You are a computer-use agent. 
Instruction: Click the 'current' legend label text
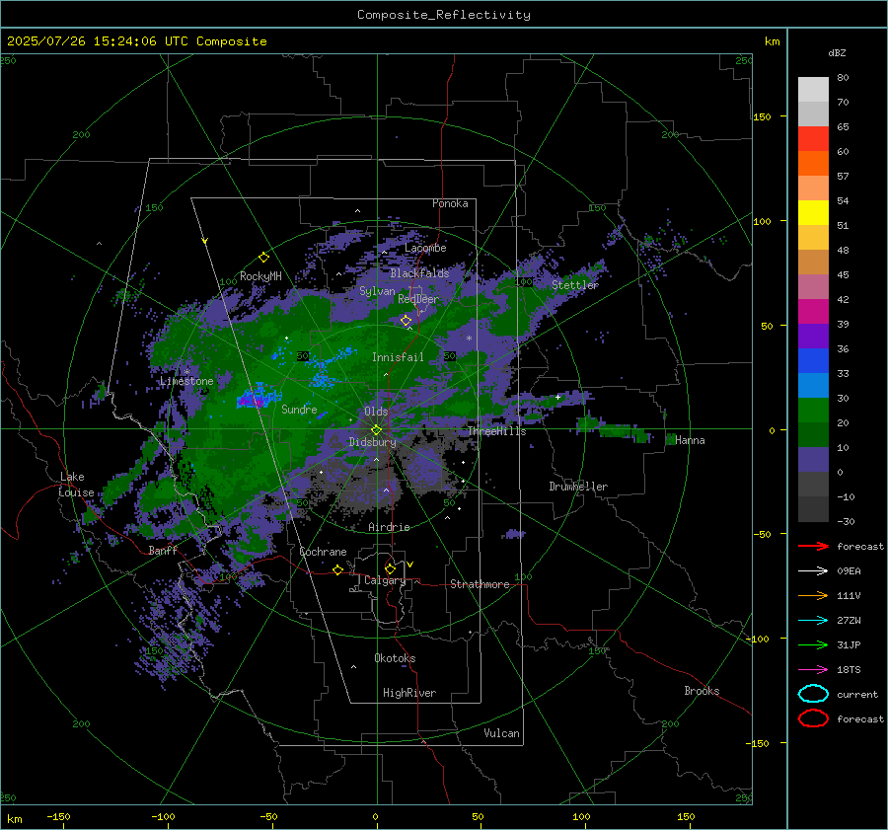857,694
